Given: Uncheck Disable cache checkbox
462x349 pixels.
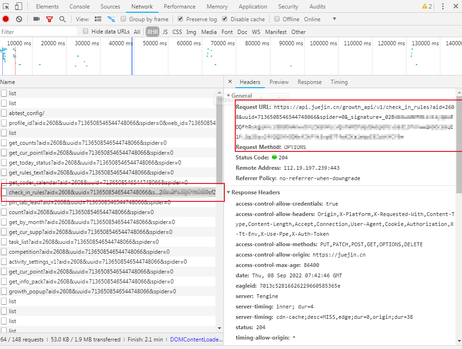Looking at the screenshot, I should (x=225, y=19).
